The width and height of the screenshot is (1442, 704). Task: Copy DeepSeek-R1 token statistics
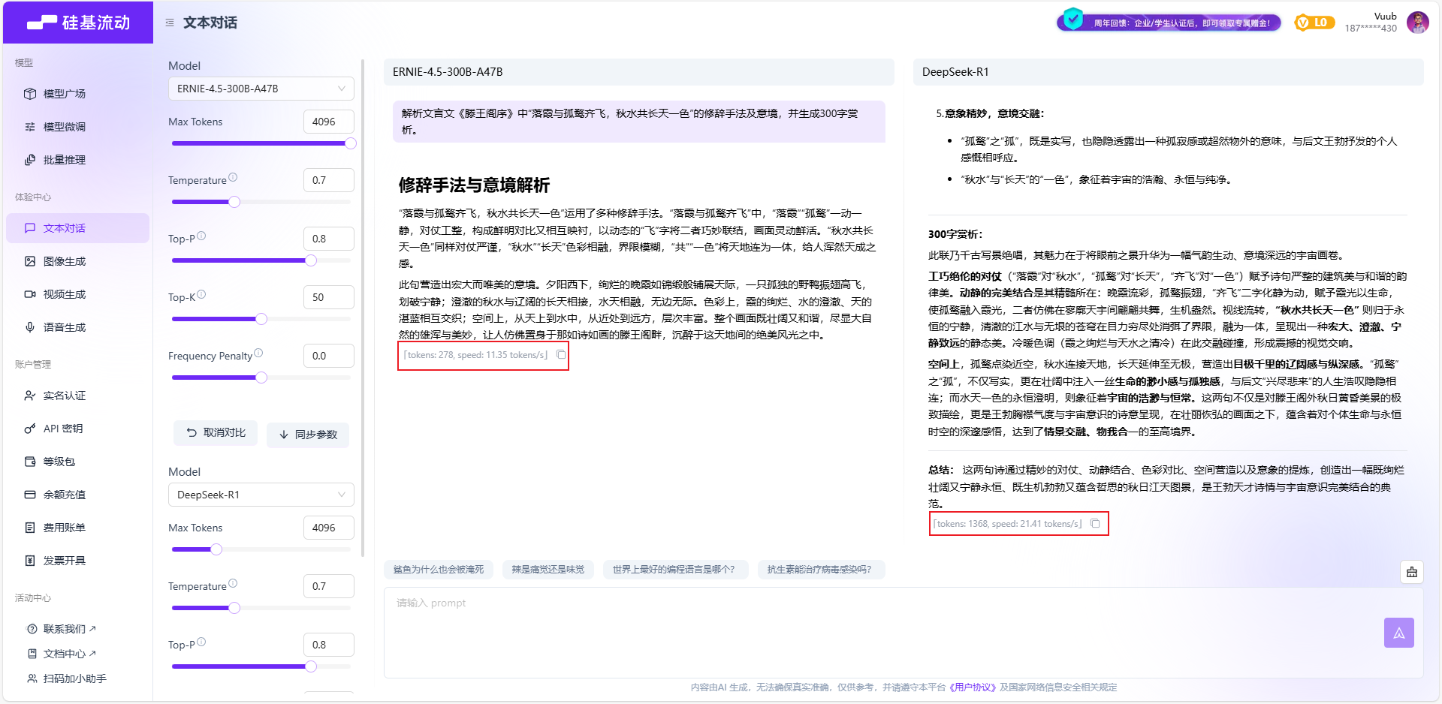1095,523
